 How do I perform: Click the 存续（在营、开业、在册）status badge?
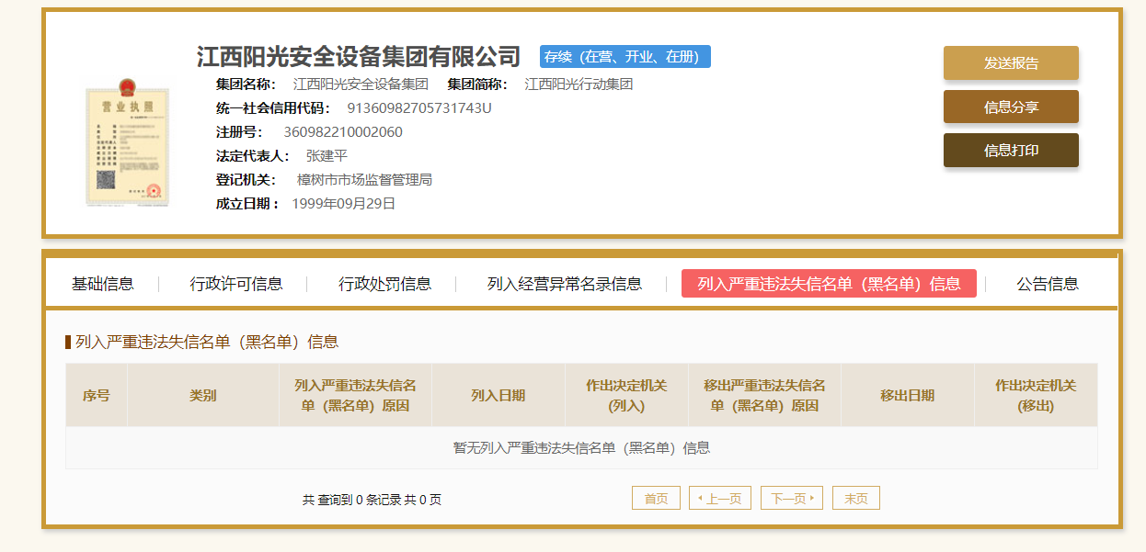[x=625, y=56]
